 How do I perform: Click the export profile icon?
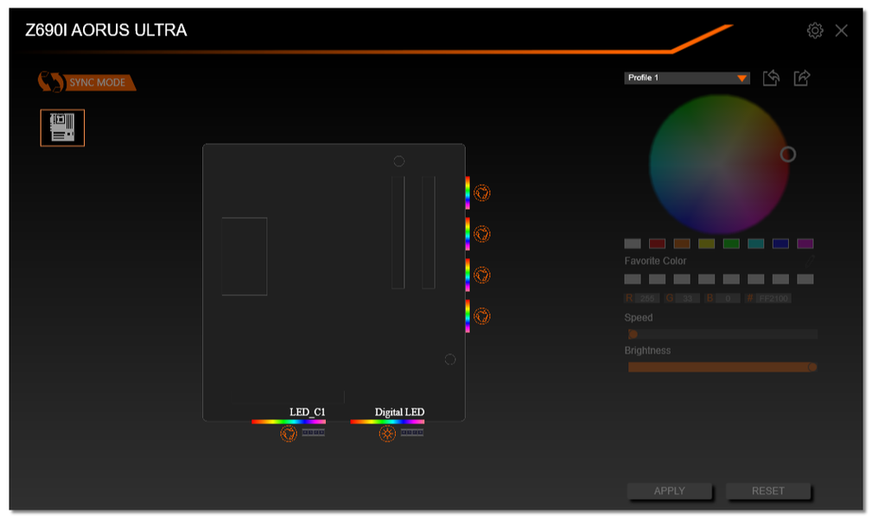click(x=801, y=78)
